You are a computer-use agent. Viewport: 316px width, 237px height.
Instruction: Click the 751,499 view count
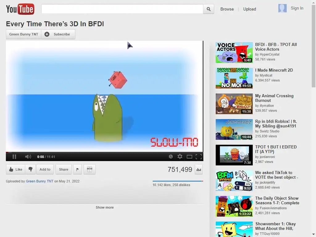click(x=180, y=169)
